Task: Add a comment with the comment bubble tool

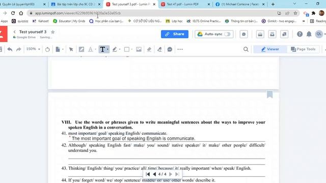Action: pyautogui.click(x=170, y=49)
